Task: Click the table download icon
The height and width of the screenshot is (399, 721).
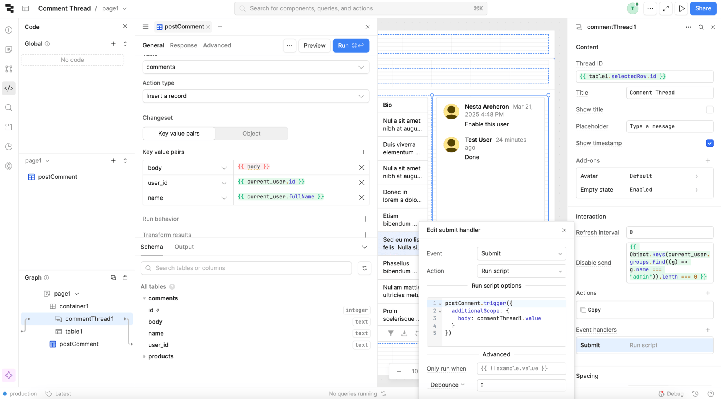Action: (404, 333)
